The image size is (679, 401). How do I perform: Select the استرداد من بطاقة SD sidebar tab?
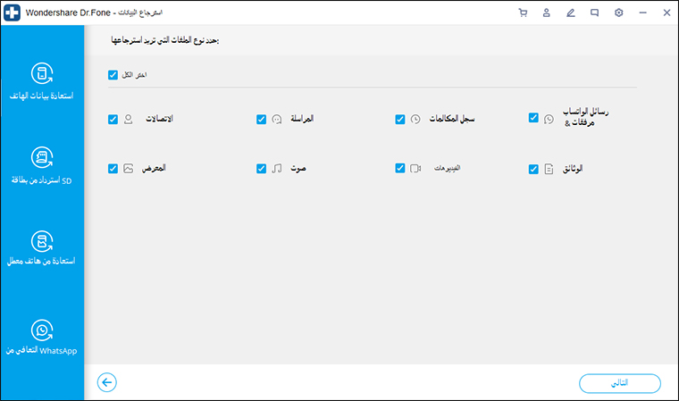(42, 166)
